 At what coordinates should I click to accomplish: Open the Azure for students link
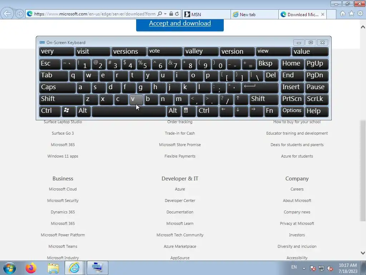297,156
